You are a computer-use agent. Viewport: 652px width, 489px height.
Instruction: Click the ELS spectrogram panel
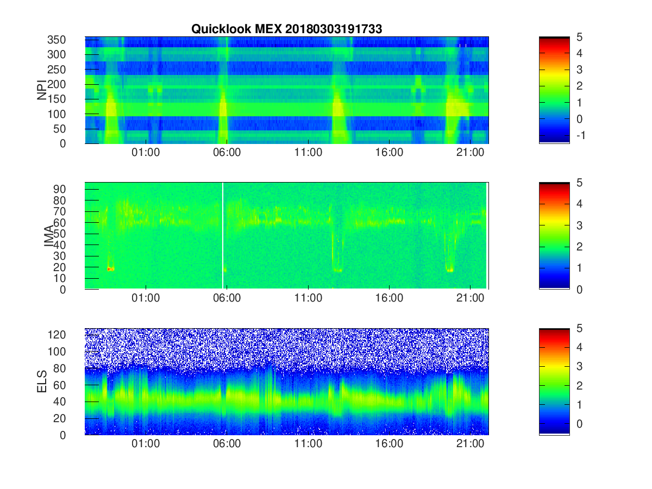[287, 381]
